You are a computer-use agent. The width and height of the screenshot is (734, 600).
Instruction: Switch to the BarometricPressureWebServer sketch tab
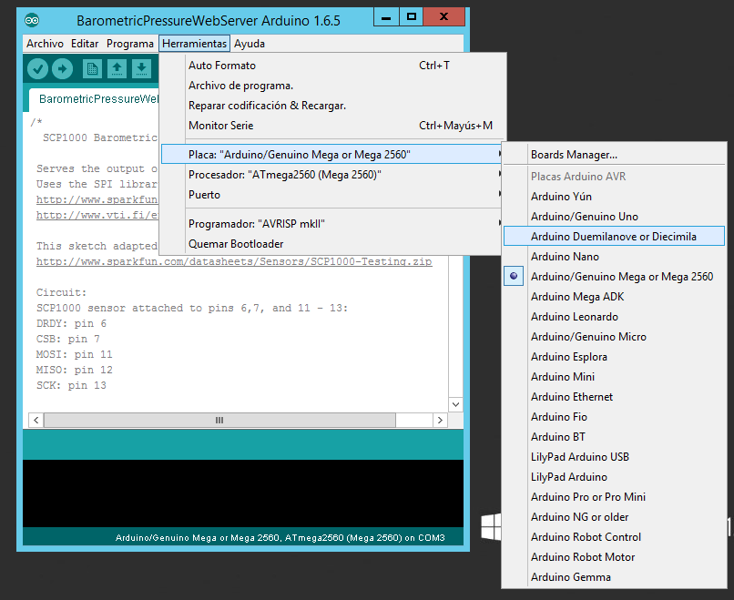(x=94, y=99)
